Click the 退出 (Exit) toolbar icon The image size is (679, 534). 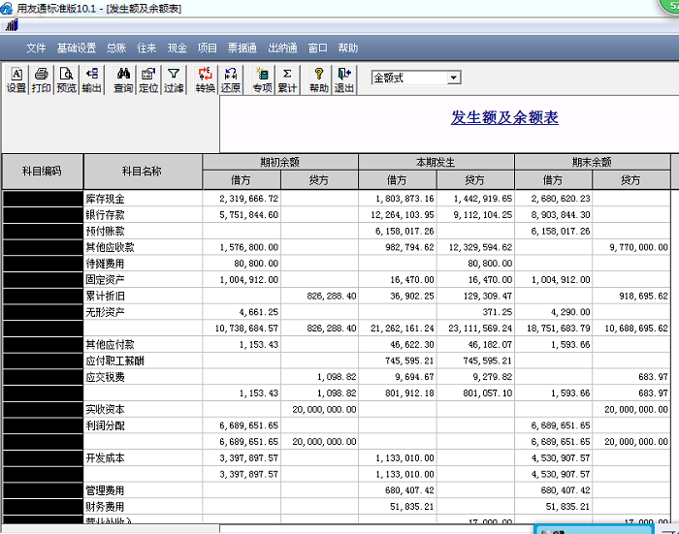tap(343, 79)
